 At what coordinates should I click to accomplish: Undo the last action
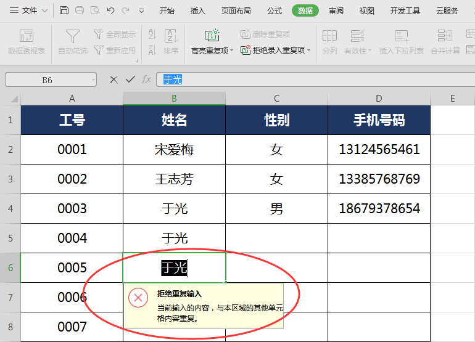click(x=110, y=11)
